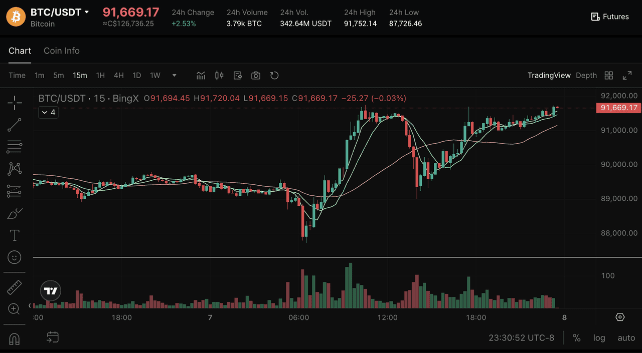The image size is (642, 353).
Task: Toggle the log price scale
Action: 599,338
